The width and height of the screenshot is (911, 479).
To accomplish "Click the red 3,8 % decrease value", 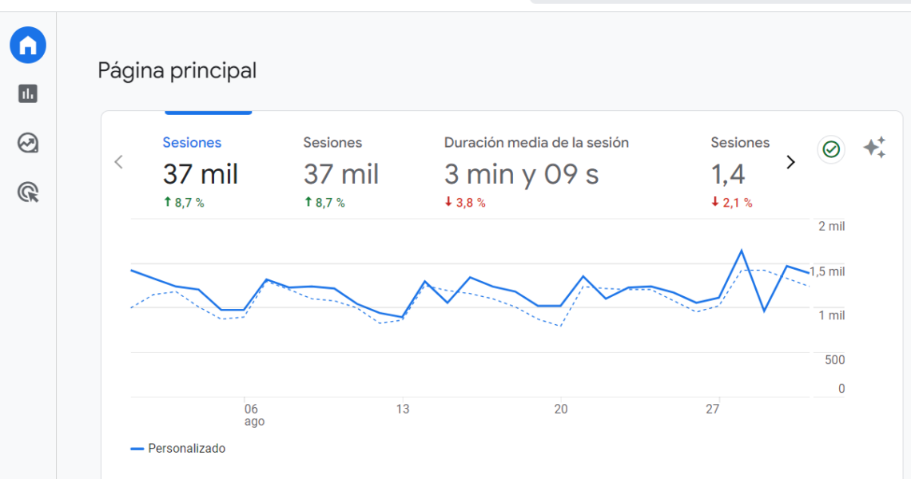I will [465, 203].
